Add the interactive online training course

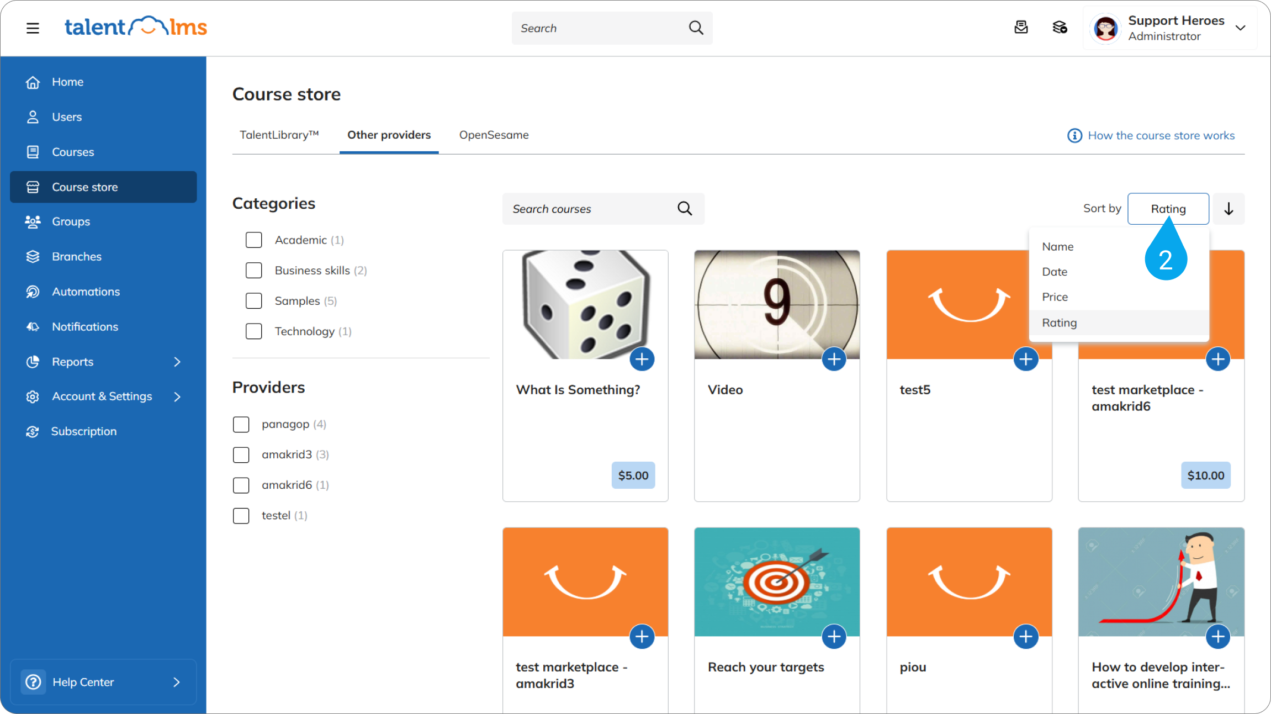1218,637
